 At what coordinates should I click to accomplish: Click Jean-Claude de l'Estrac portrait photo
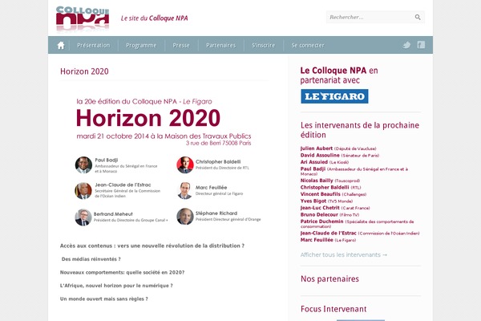(x=83, y=191)
